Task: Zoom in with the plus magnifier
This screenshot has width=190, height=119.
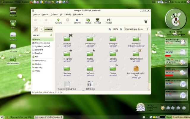Action: [x=121, y=29]
